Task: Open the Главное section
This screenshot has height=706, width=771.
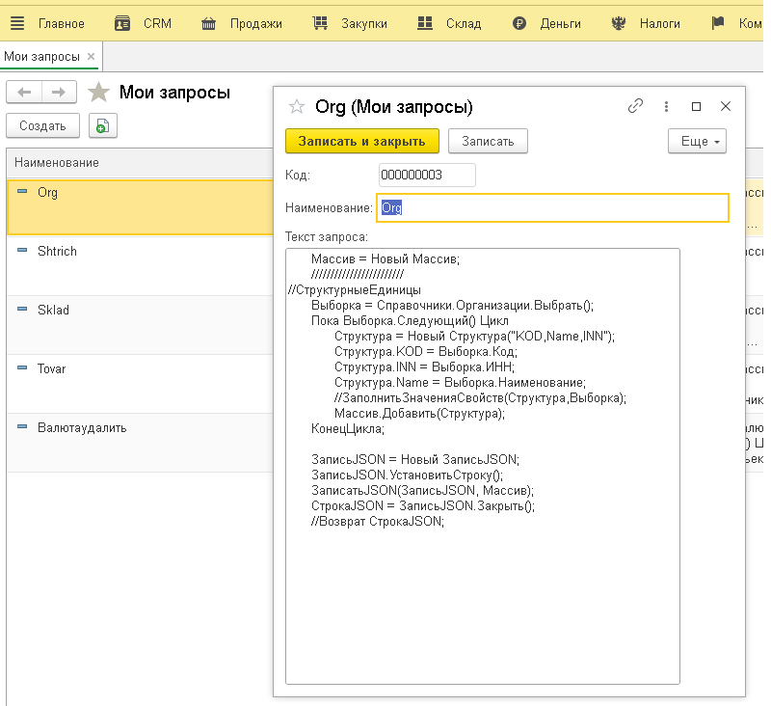Action: (x=62, y=23)
